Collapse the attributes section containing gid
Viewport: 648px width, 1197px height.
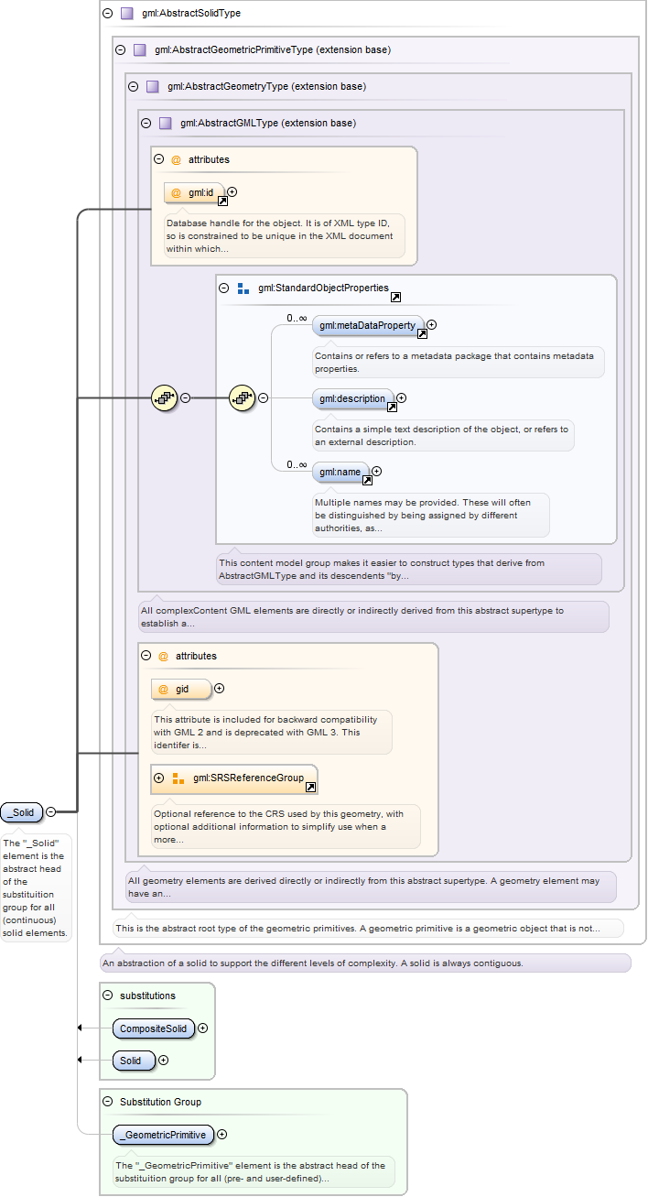point(146,656)
